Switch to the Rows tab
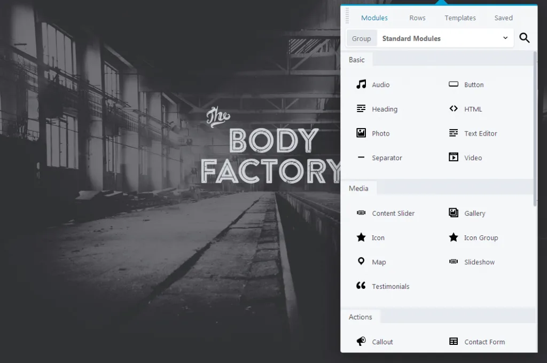The width and height of the screenshot is (547, 363). point(417,18)
